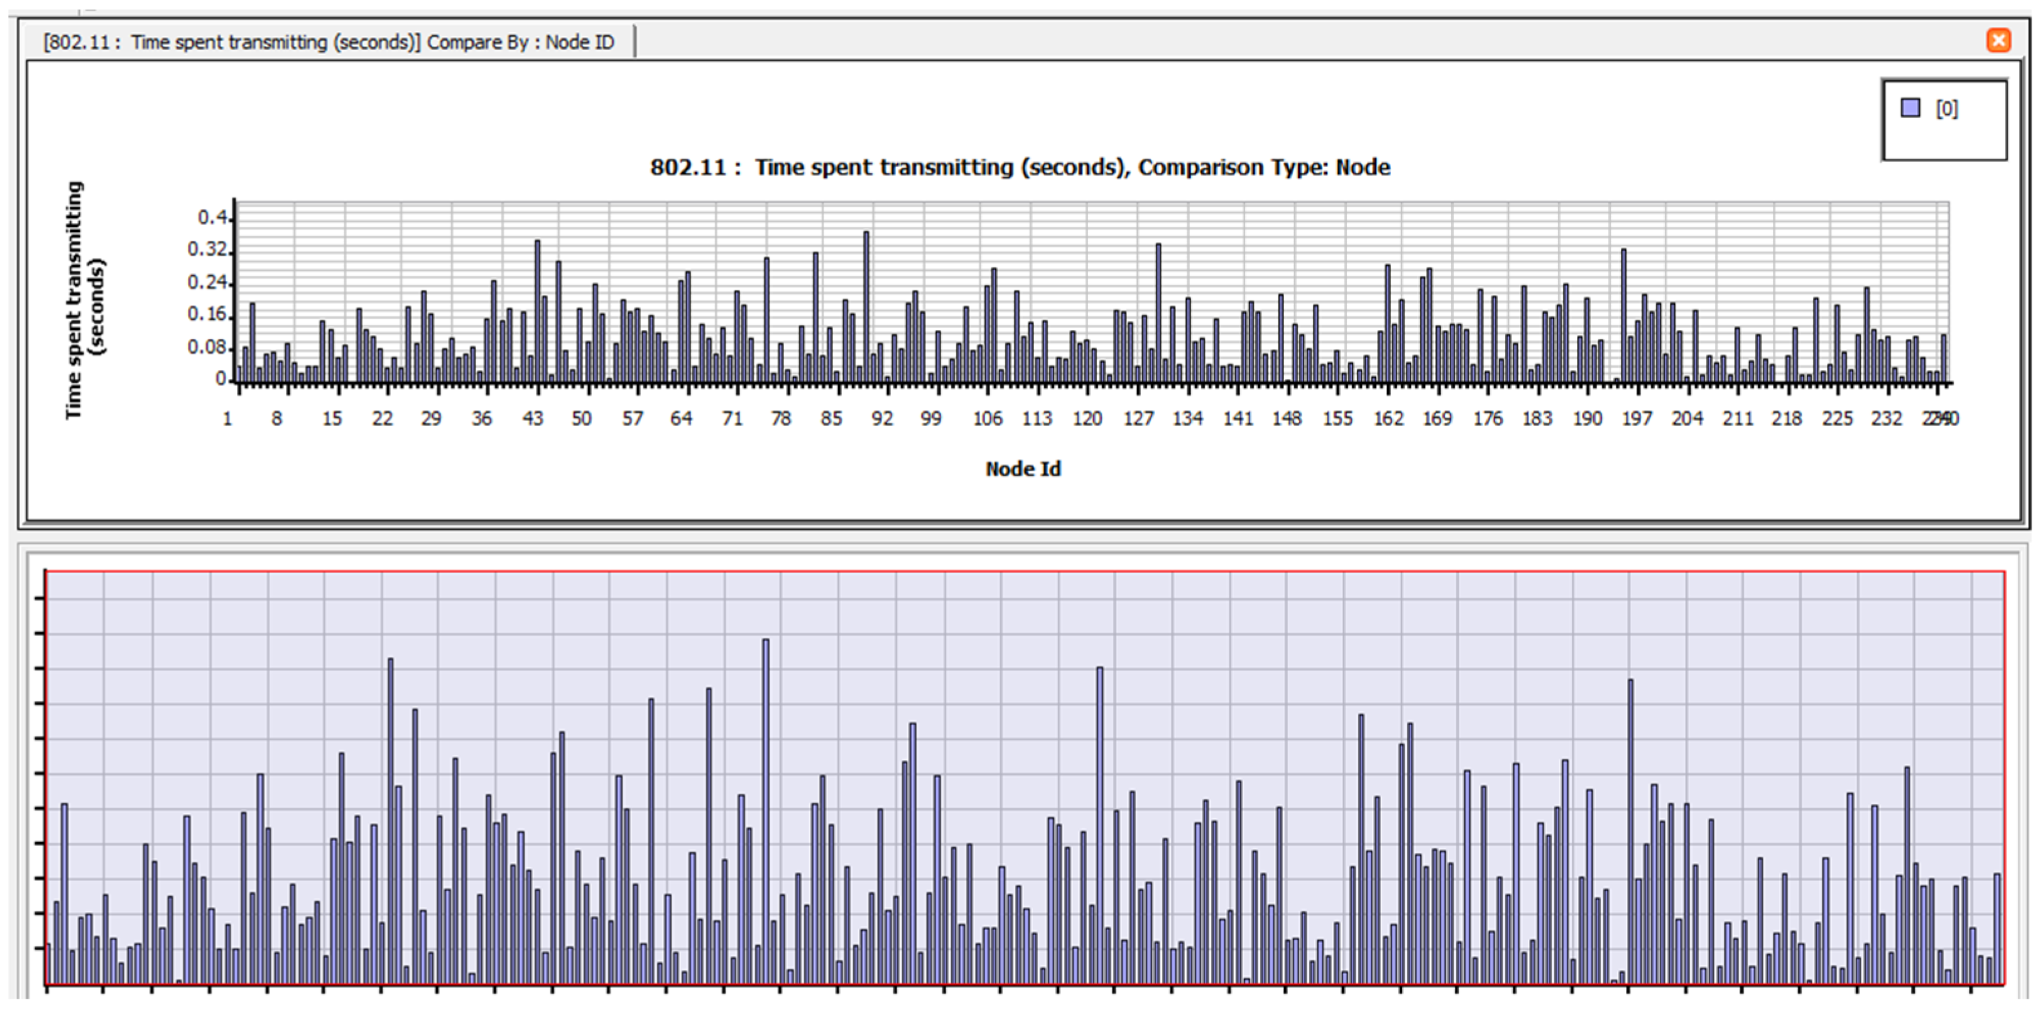Click the 0.32 y-axis tick label
The image size is (2043, 1015).
tap(207, 249)
